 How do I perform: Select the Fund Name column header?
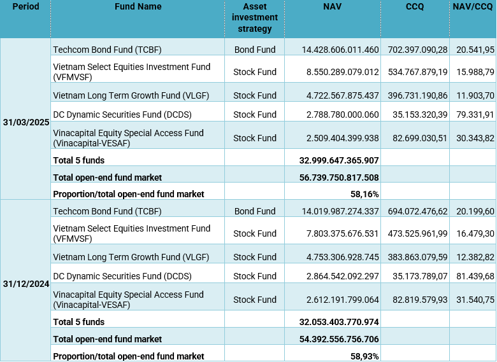(138, 7)
